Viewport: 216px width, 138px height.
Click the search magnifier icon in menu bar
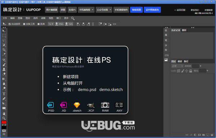coord(73,18)
